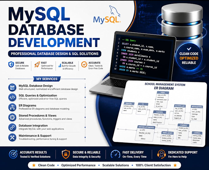Click 'Data Integrity & Security' text

click(87, 157)
